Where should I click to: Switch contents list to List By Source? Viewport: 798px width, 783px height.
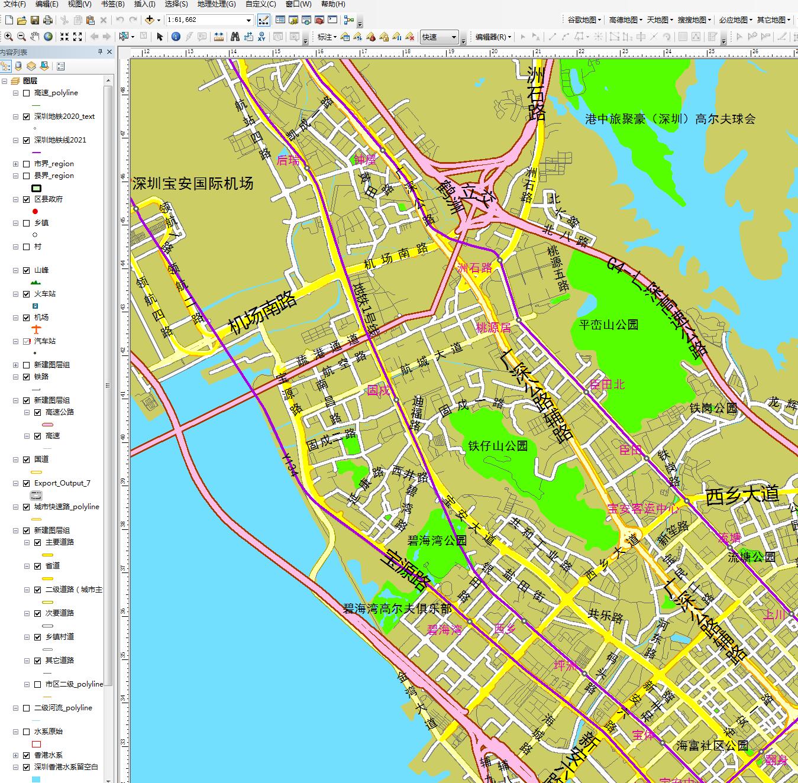click(x=18, y=66)
